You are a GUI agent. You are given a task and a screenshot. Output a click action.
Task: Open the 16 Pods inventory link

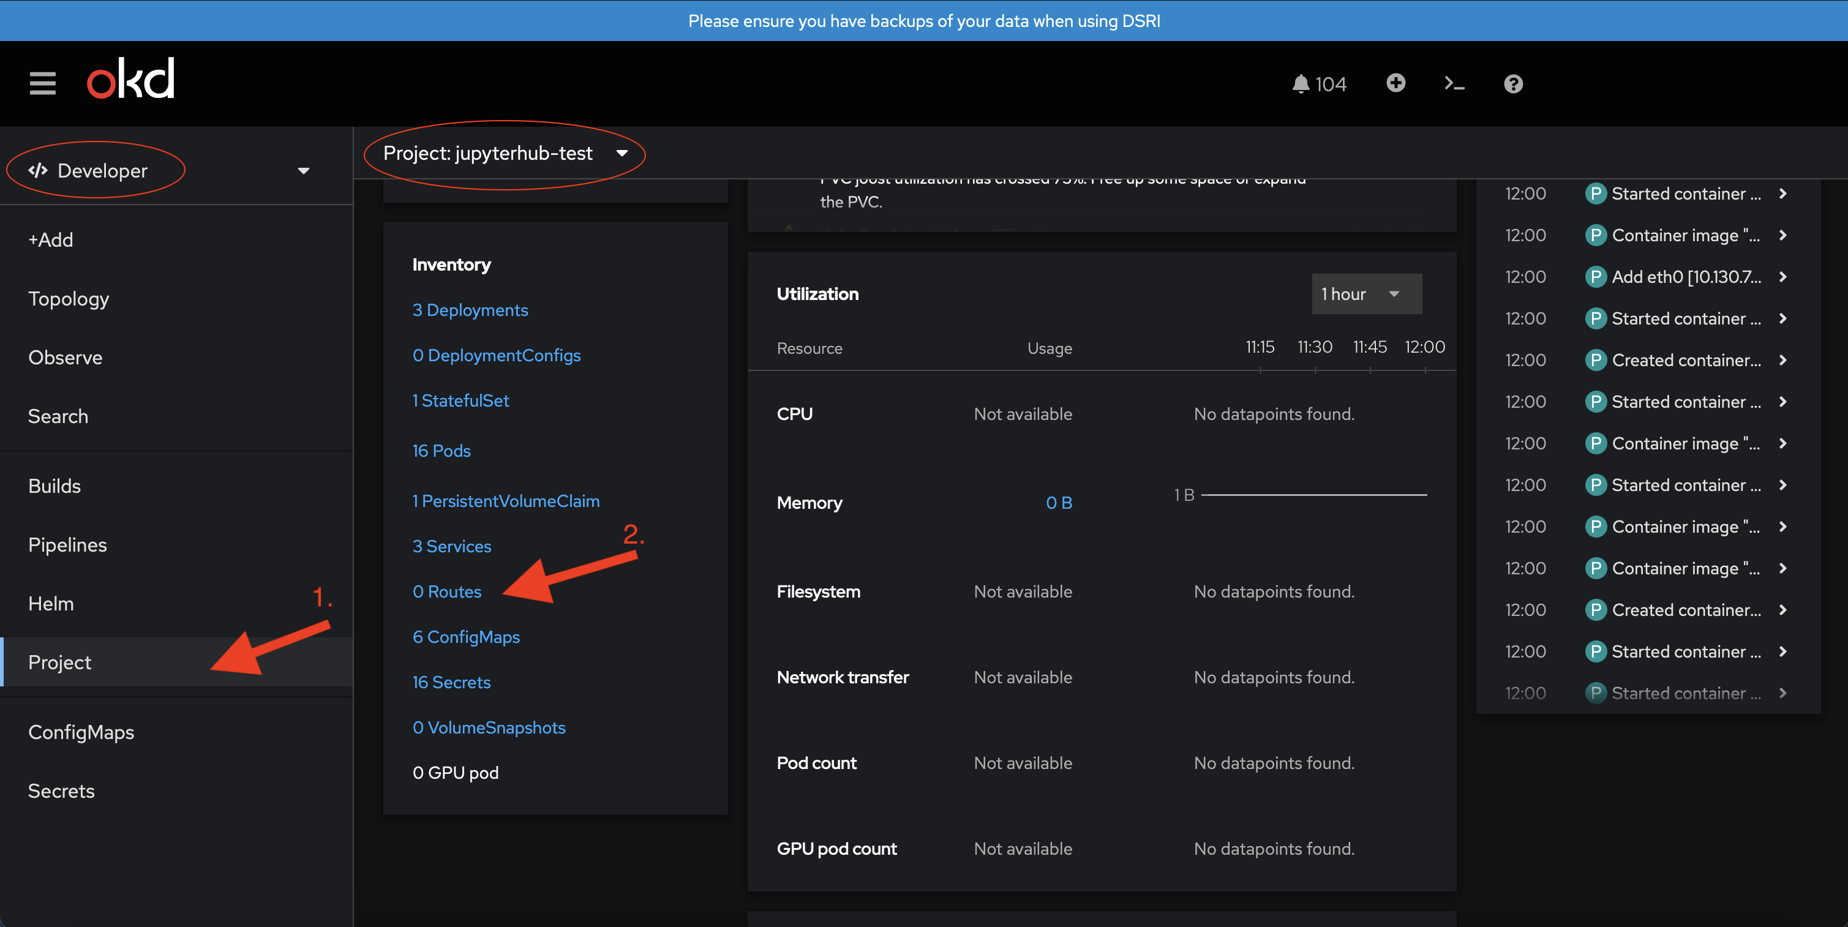[x=441, y=451]
